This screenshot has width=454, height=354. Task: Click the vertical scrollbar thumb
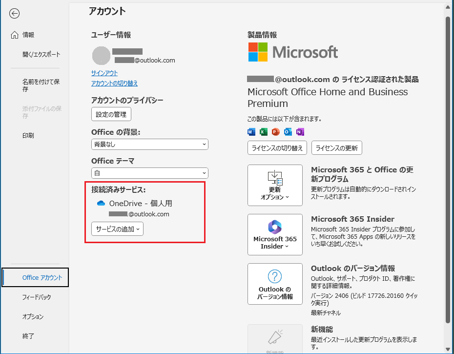[x=448, y=169]
